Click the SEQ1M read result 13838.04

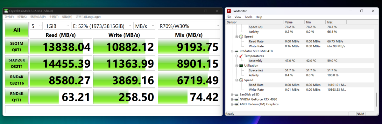(x=61, y=47)
